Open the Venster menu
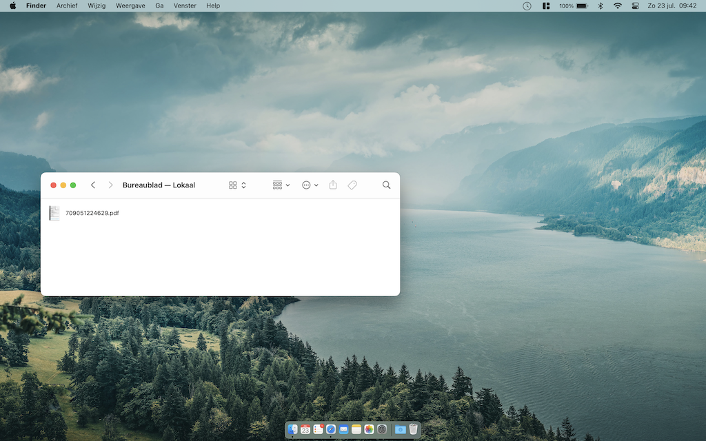 [185, 6]
